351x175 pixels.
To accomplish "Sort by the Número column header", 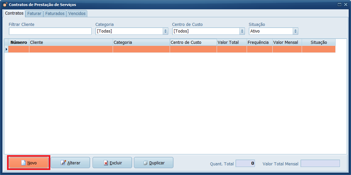I will coord(19,43).
